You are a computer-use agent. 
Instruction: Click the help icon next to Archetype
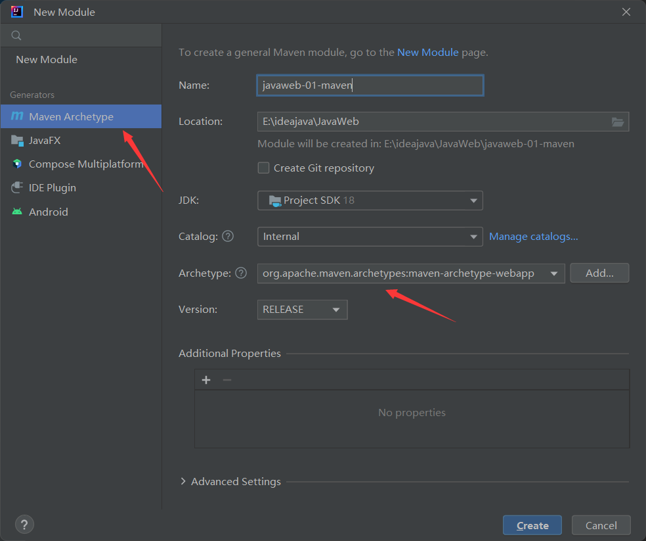pos(241,273)
